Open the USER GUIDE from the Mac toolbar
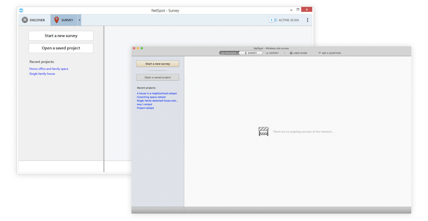The width and height of the screenshot is (428, 221). tap(298, 53)
